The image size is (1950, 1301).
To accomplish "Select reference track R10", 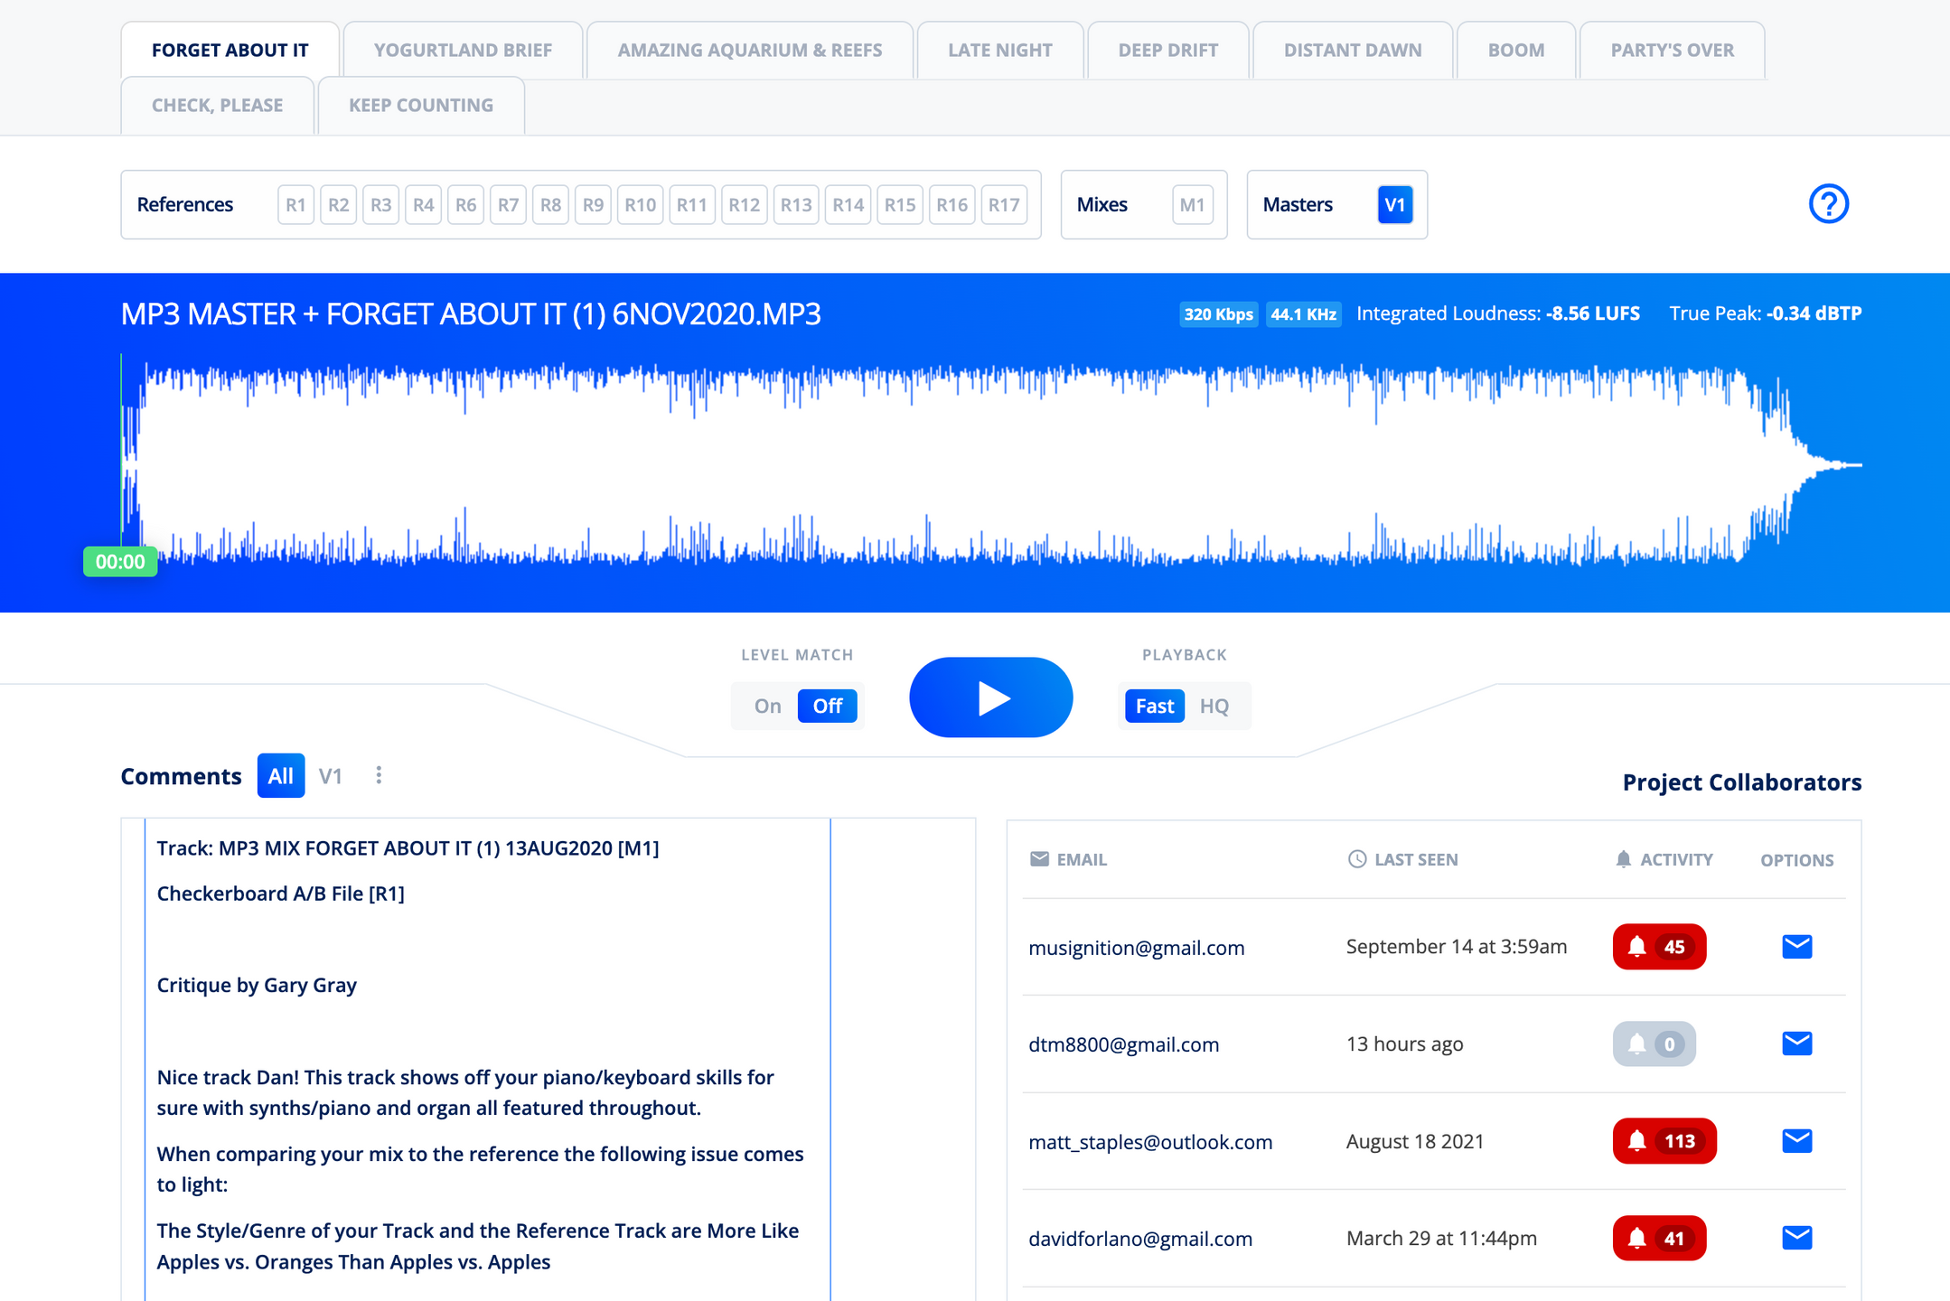I will pos(640,205).
